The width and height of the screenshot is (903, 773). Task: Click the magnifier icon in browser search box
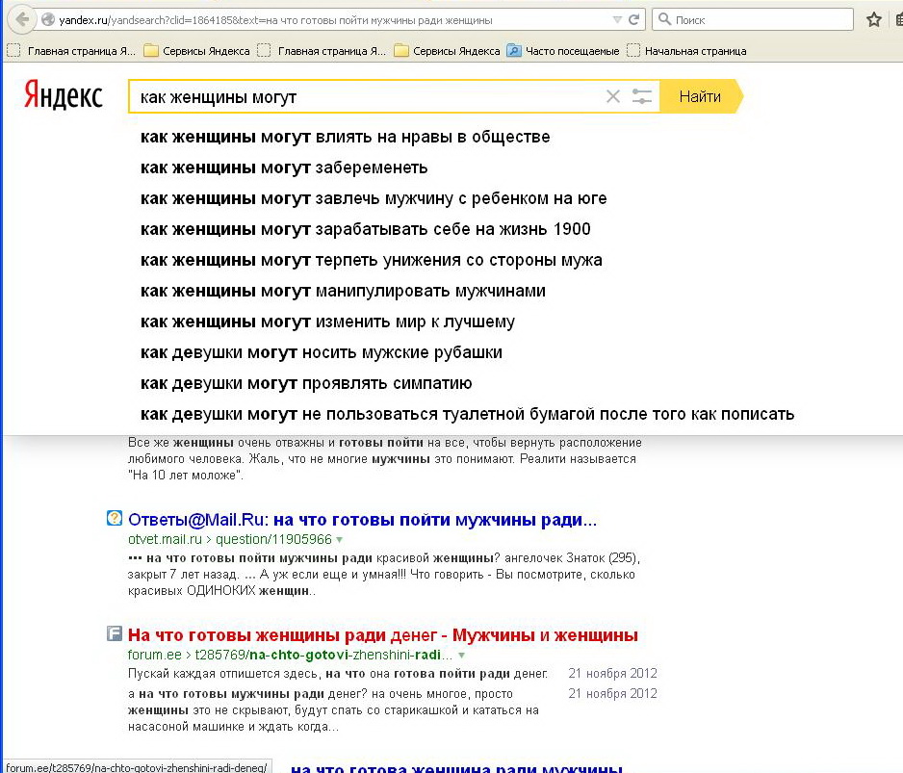(x=664, y=19)
